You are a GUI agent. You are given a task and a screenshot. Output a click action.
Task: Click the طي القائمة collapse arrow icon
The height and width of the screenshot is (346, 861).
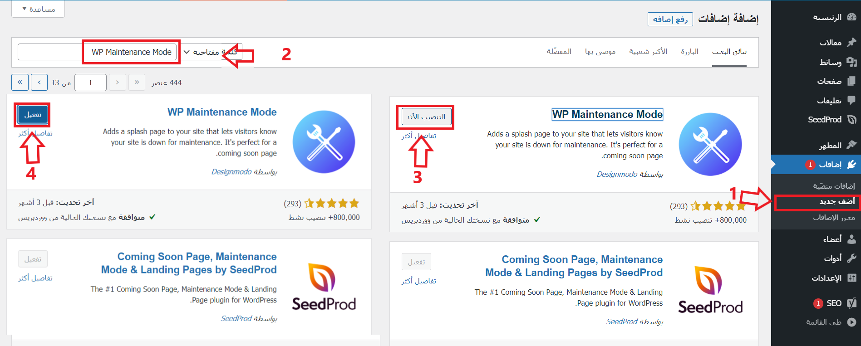(x=851, y=322)
